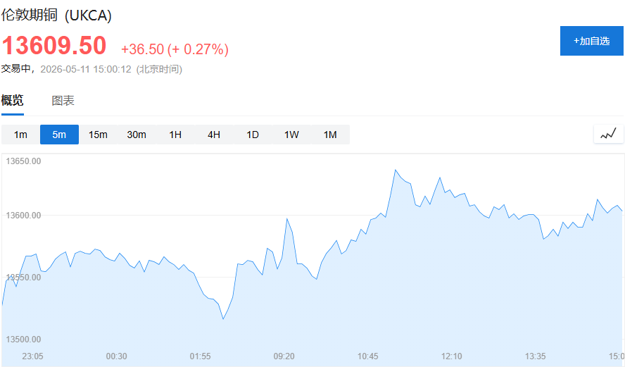This screenshot has width=625, height=367.
Task: Click the chart peak near 10:45
Action: click(x=396, y=170)
